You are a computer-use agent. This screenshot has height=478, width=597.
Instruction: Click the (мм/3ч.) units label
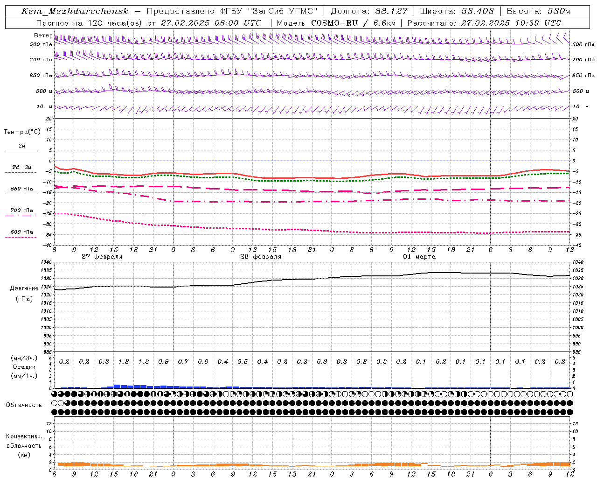(x=24, y=358)
